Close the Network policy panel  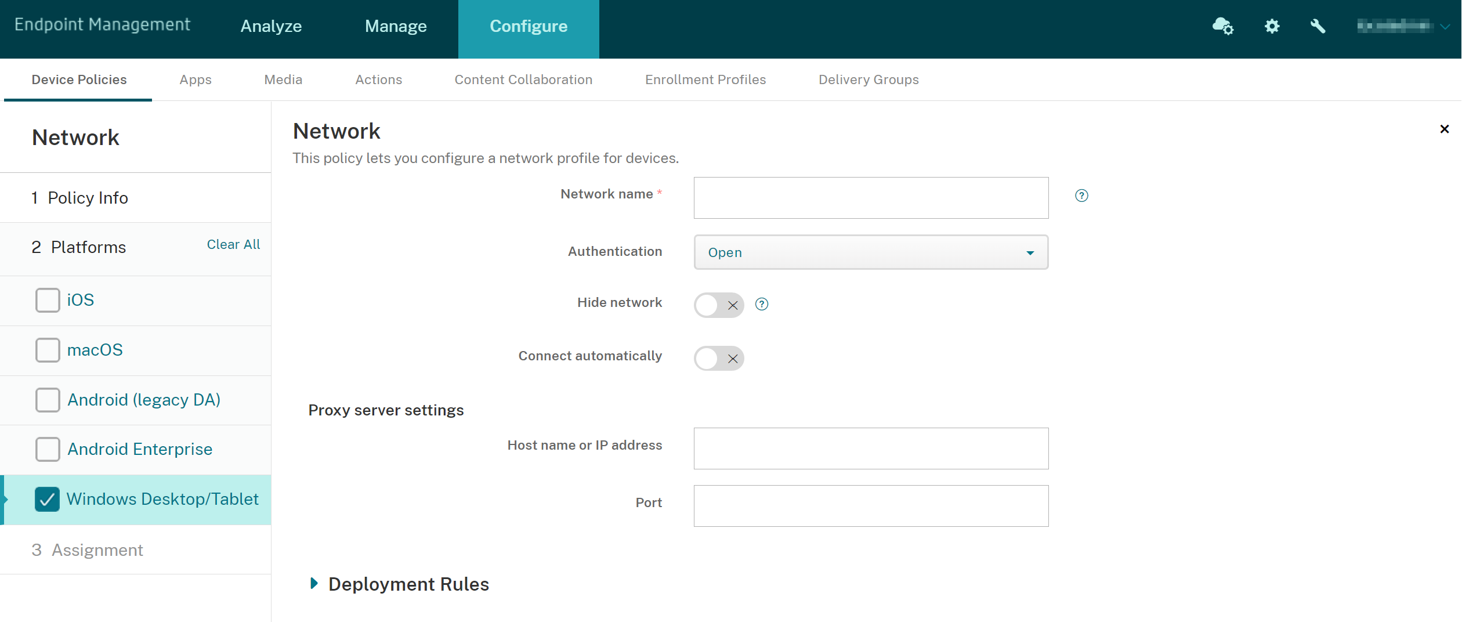pyautogui.click(x=1445, y=129)
